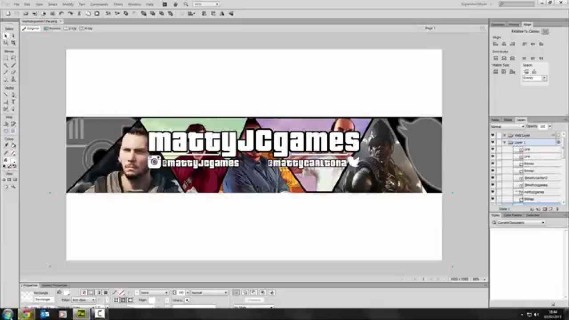Open the stroke None dropdown in Properties
The image size is (569, 320).
click(154, 293)
